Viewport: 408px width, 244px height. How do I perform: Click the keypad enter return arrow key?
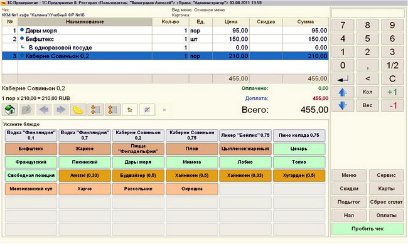pos(343,78)
